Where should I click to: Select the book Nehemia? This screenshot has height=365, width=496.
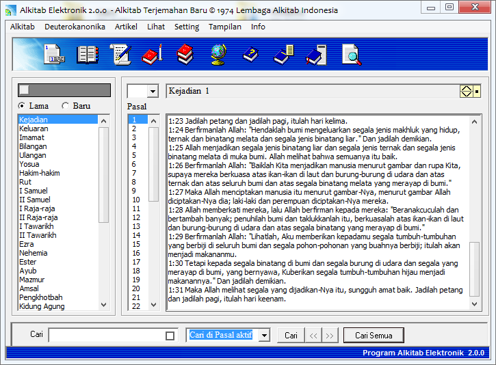[58, 253]
